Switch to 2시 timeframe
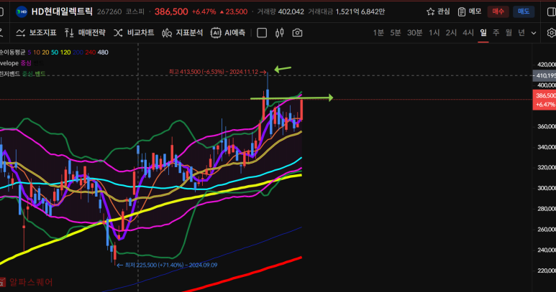Image resolution: width=556 pixels, height=292 pixels. (x=451, y=33)
